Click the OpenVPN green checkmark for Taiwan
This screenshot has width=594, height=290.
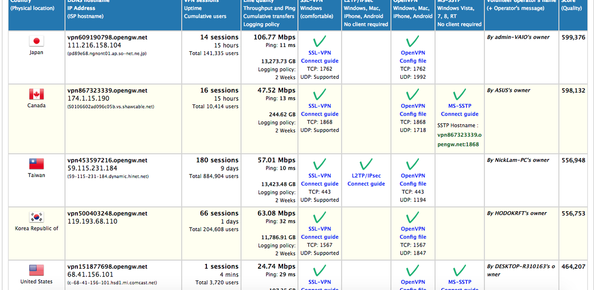pyautogui.click(x=413, y=164)
